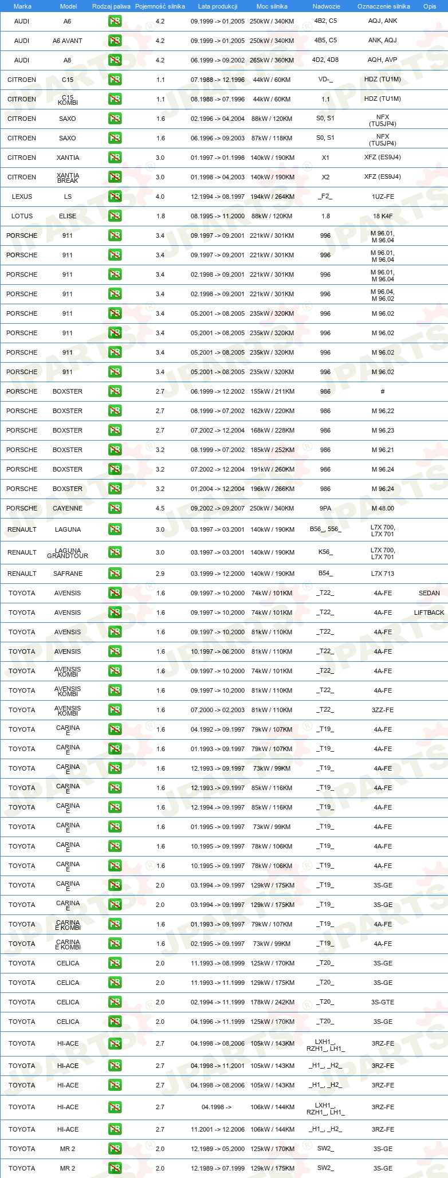448x1178 pixels.
Task: Click the Rodzaj paliwa column header
Action: (x=111, y=6)
